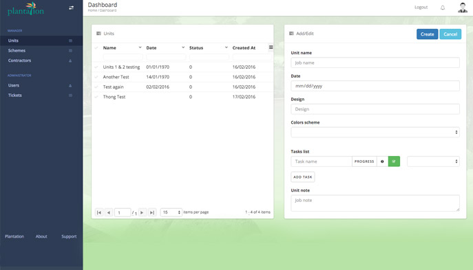Click ADD TASK button
Screen dimensions: 473x270
(302, 177)
